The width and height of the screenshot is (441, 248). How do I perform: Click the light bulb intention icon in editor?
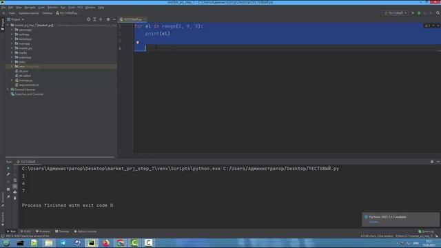pyautogui.click(x=138, y=43)
